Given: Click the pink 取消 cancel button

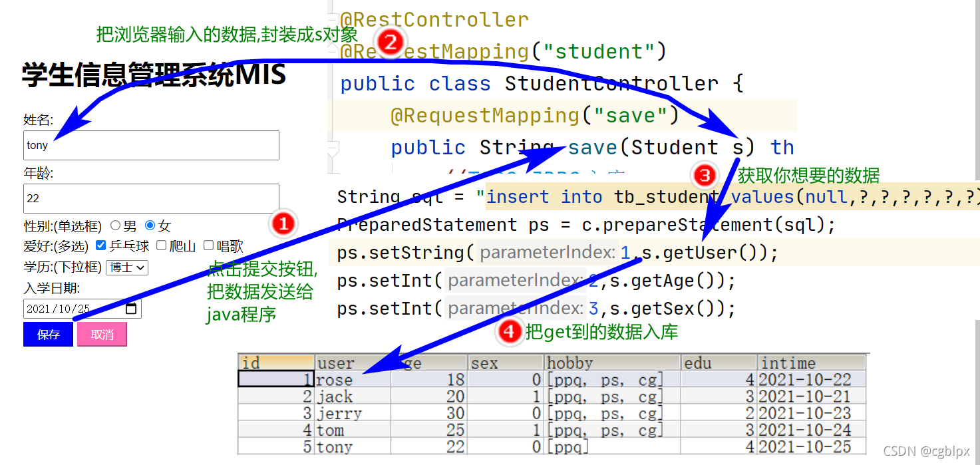Looking at the screenshot, I should pyautogui.click(x=102, y=335).
